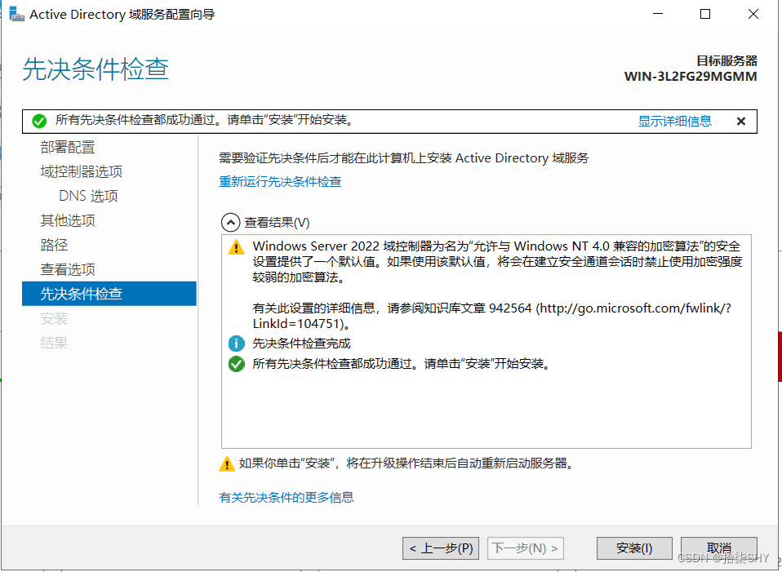Open 显示详细信息 link
Image resolution: width=782 pixels, height=572 pixels.
pos(675,122)
